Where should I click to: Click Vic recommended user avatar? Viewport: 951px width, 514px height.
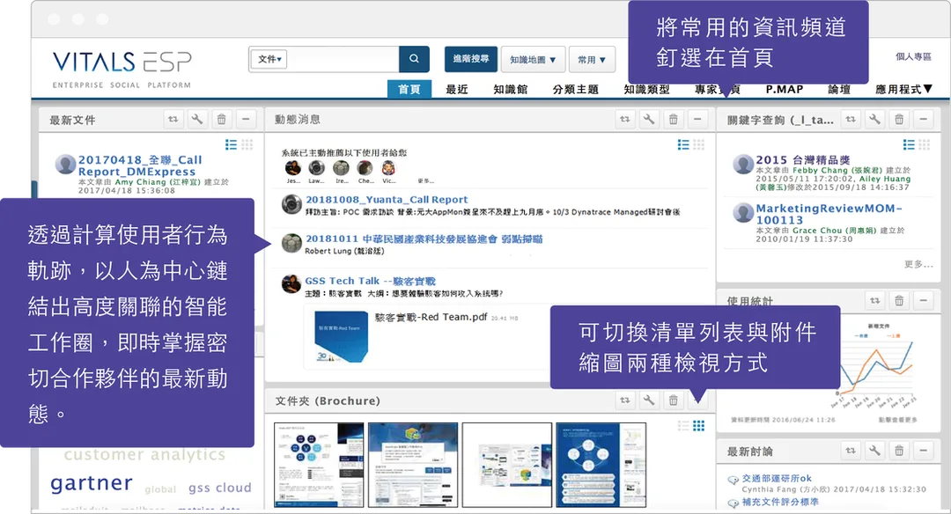click(x=389, y=168)
